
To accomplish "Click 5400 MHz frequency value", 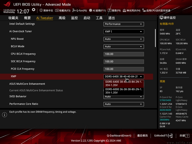I will click(x=165, y=34).
